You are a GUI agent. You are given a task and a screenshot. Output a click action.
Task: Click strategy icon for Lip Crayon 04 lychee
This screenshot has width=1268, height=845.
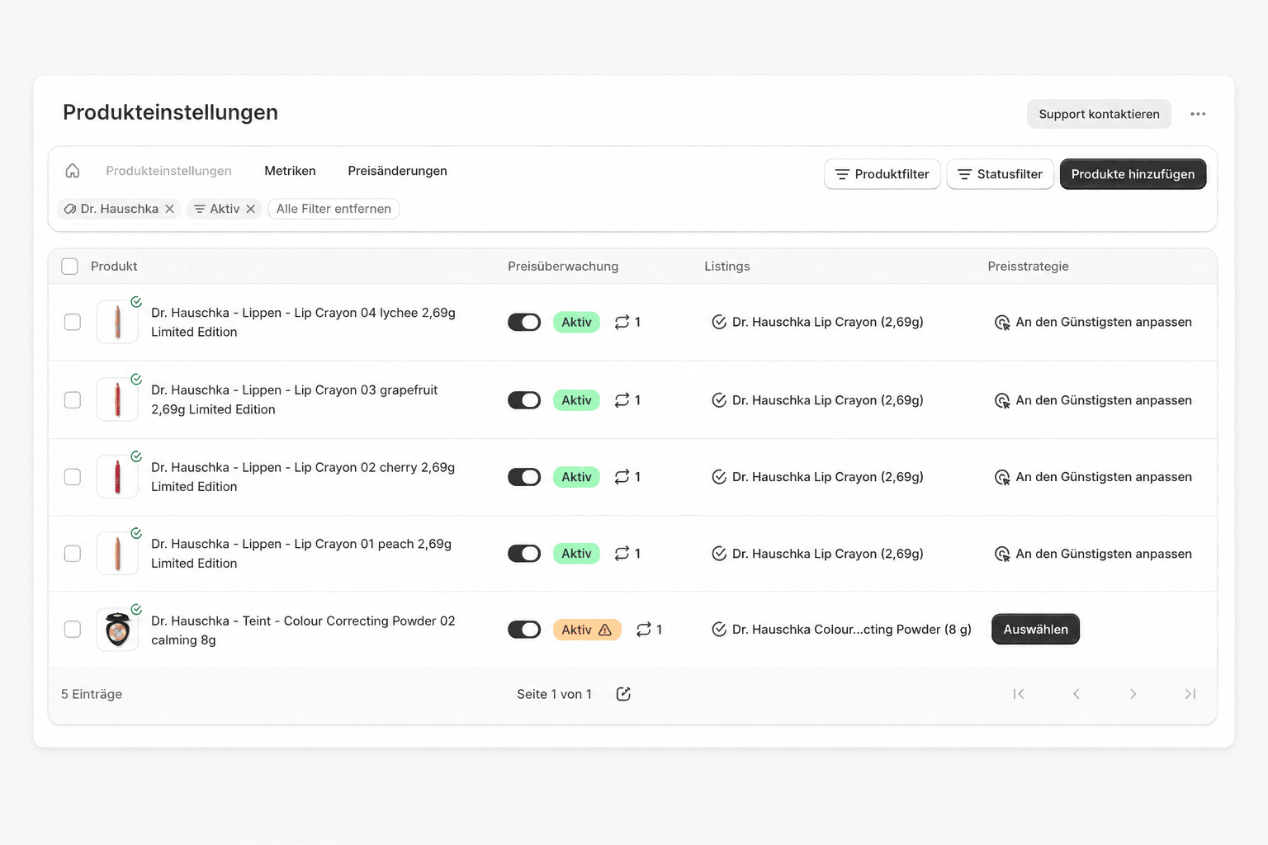point(1002,323)
